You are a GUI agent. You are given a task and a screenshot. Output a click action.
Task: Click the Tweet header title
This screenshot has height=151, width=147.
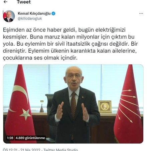pos(24,2)
